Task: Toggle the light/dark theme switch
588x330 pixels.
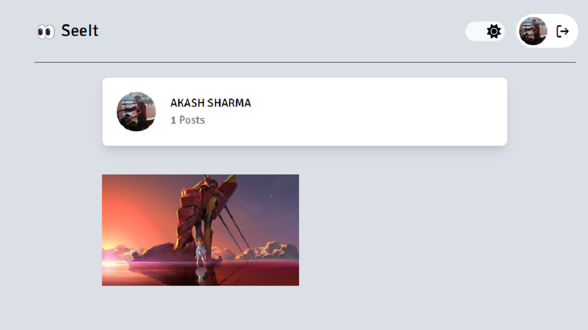Action: pyautogui.click(x=485, y=32)
